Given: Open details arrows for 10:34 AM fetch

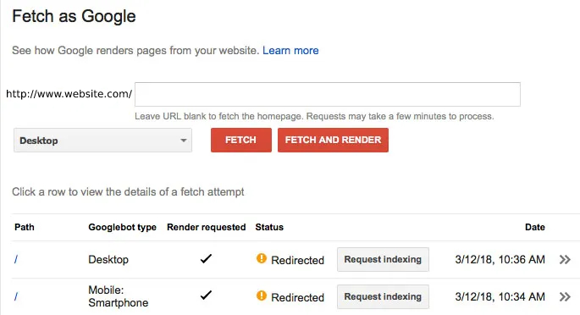Looking at the screenshot, I should tap(565, 296).
